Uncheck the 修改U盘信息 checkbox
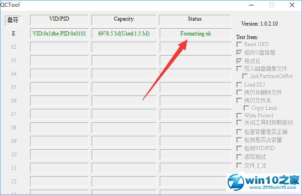This screenshot has width=302, height=195. (x=239, y=52)
